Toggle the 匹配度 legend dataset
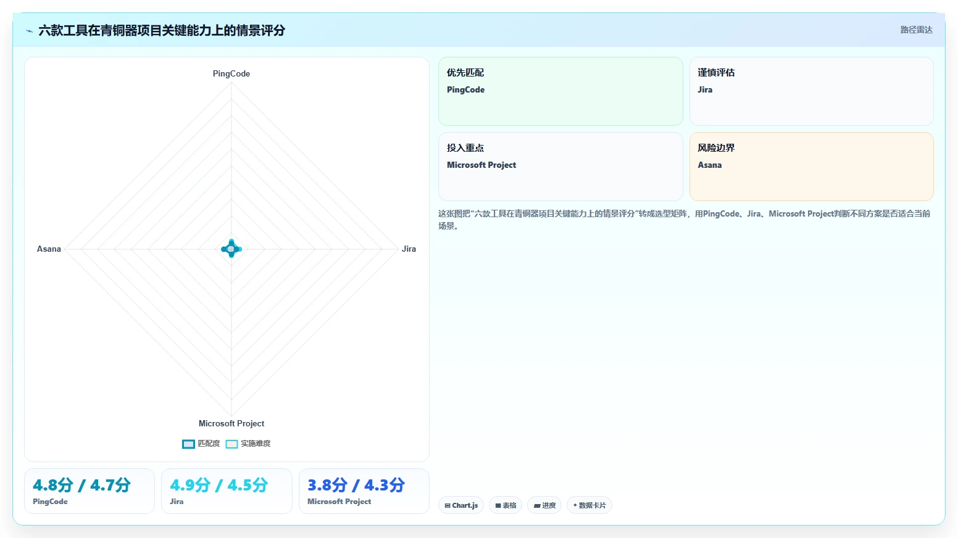Screen dimensions: 958x538 coord(201,444)
